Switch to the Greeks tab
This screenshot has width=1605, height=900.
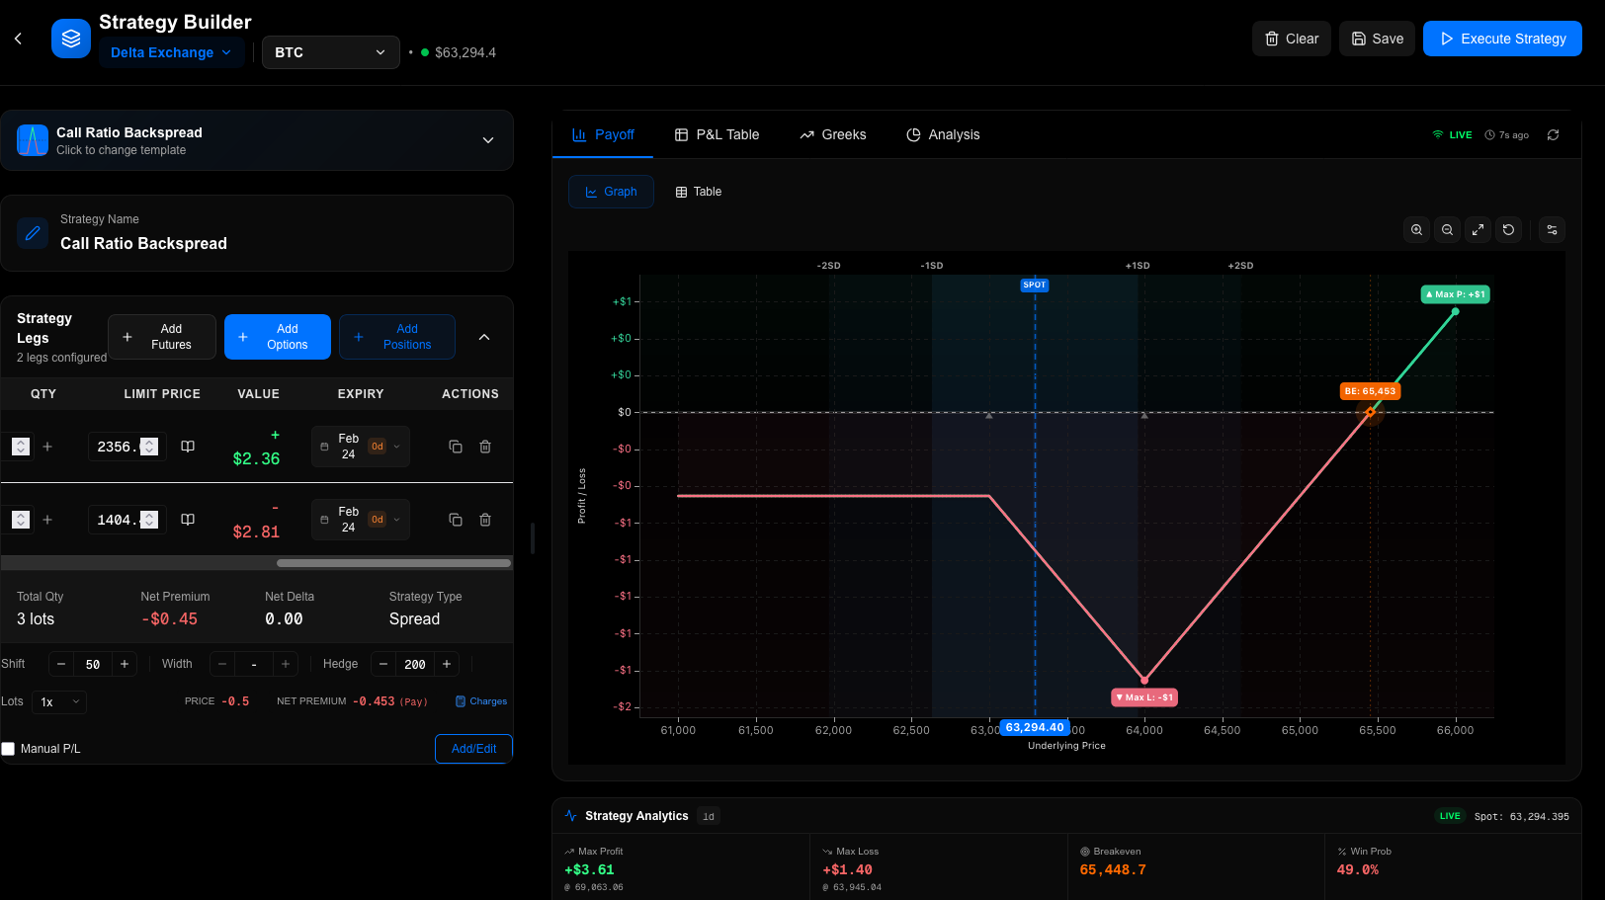point(832,135)
